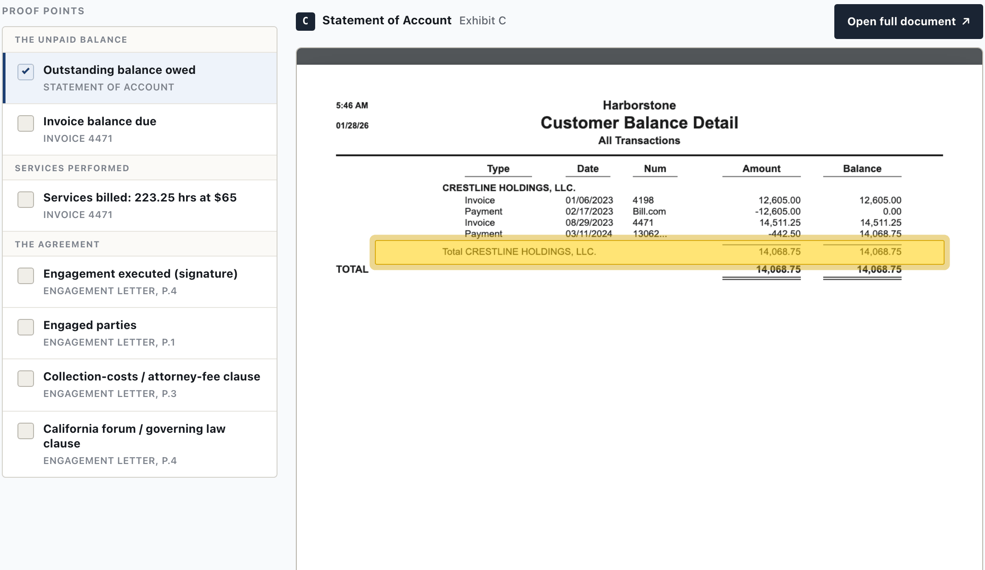Click the -442.50 payment amount

[x=784, y=234]
